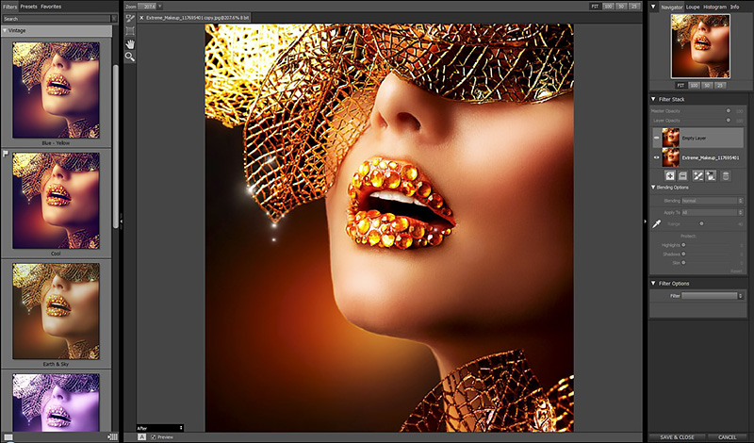
Task: Click the brush mask icon in Filter Stack
Action: point(697,176)
